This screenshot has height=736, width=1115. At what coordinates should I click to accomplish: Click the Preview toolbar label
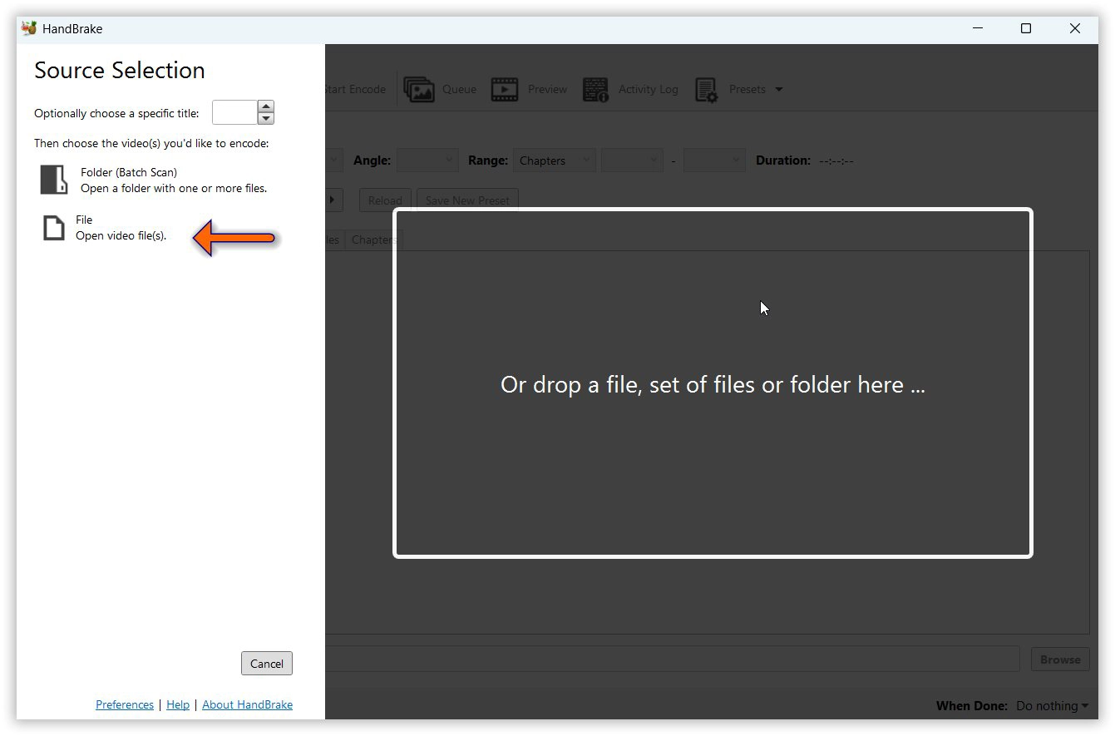click(547, 89)
